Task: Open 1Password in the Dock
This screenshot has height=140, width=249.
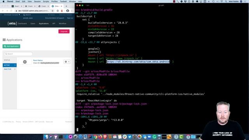Action: (176, 136)
